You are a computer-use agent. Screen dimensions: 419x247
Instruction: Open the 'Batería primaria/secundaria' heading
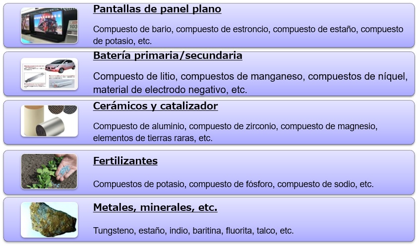[168, 55]
